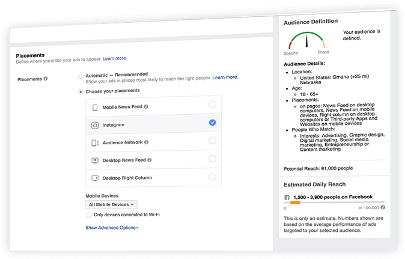Viewport: 405px width, 259px height.
Task: Click info icon next to Placements label
Action: (46, 79)
